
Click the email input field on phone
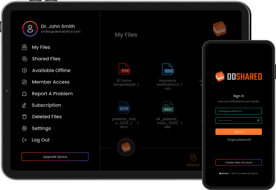click(239, 111)
